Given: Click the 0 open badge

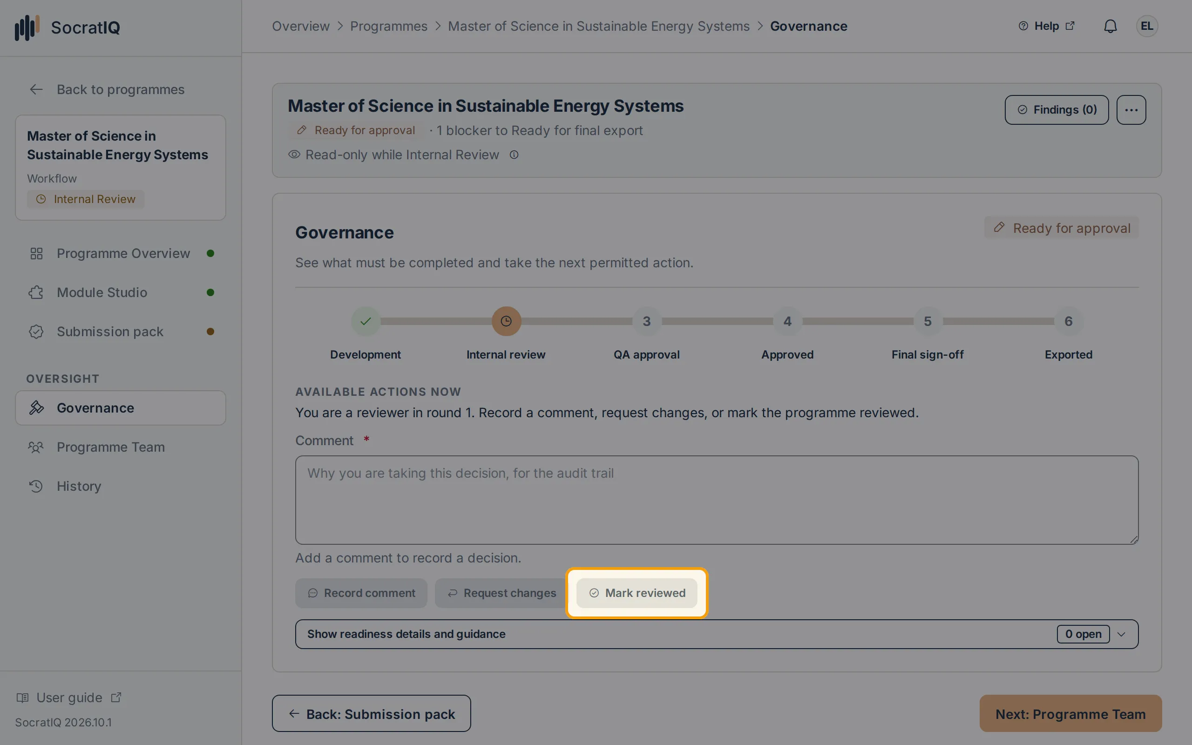Looking at the screenshot, I should 1083,634.
